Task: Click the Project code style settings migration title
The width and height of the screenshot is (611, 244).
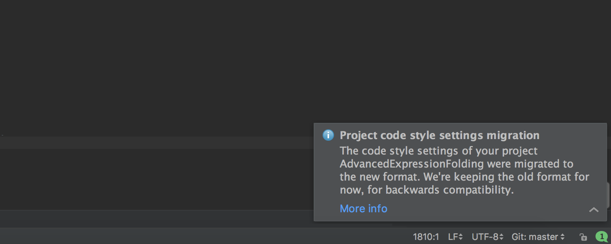Action: (440, 135)
